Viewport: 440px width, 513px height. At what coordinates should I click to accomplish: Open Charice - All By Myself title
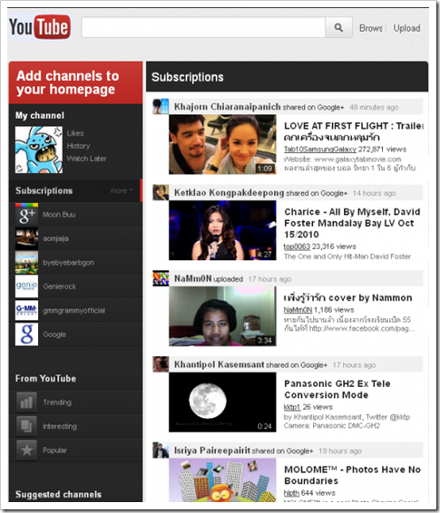click(x=352, y=223)
